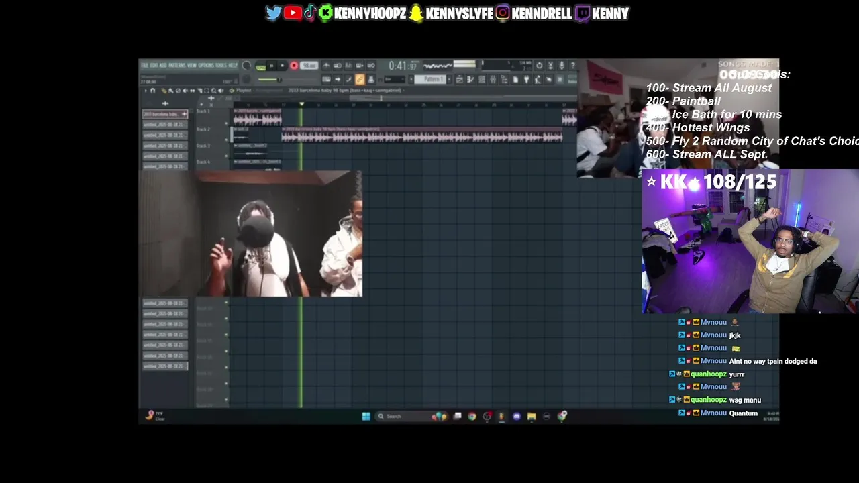Select the playlist Playback speaker tool
The image size is (859, 483).
click(x=221, y=91)
